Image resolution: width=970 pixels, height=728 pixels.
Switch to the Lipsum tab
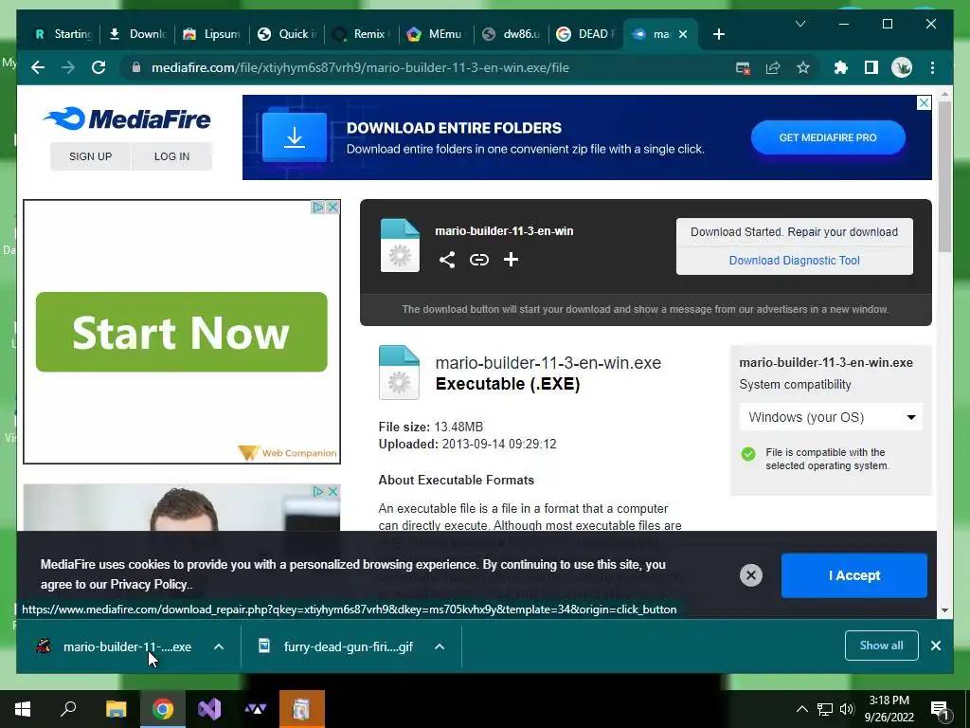coord(212,34)
